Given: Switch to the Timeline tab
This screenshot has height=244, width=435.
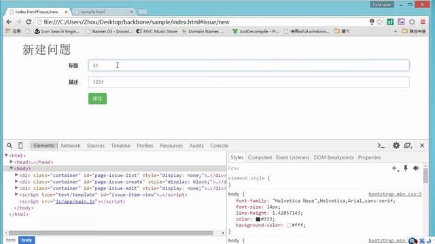Looking at the screenshot, I should (120, 146).
